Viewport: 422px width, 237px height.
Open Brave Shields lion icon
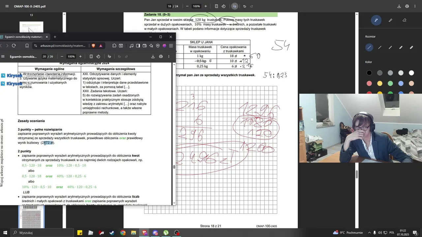(x=93, y=46)
